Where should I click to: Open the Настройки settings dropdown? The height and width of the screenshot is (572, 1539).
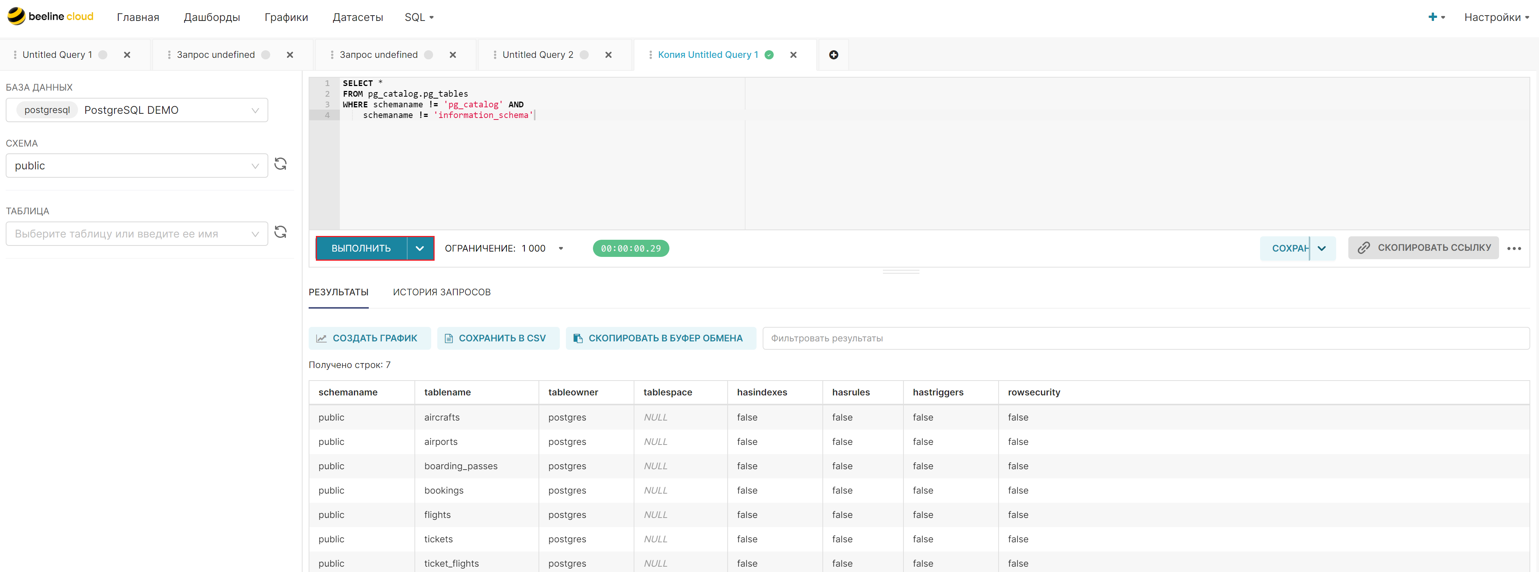pyautogui.click(x=1497, y=18)
